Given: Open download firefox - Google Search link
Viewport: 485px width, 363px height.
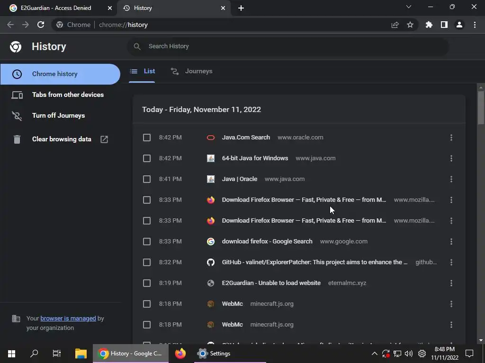Looking at the screenshot, I should pos(267,242).
